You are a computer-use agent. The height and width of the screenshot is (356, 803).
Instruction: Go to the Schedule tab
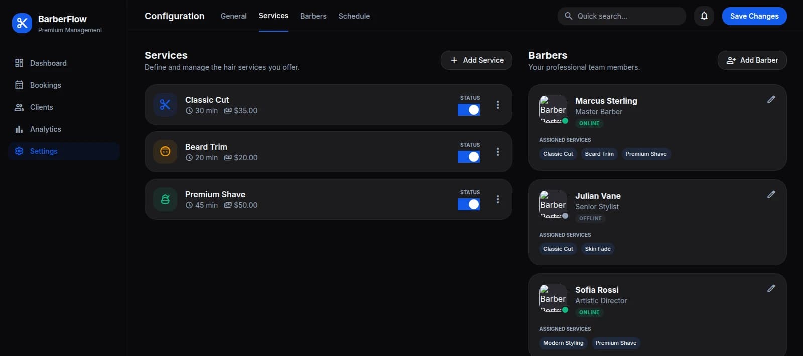[354, 16]
